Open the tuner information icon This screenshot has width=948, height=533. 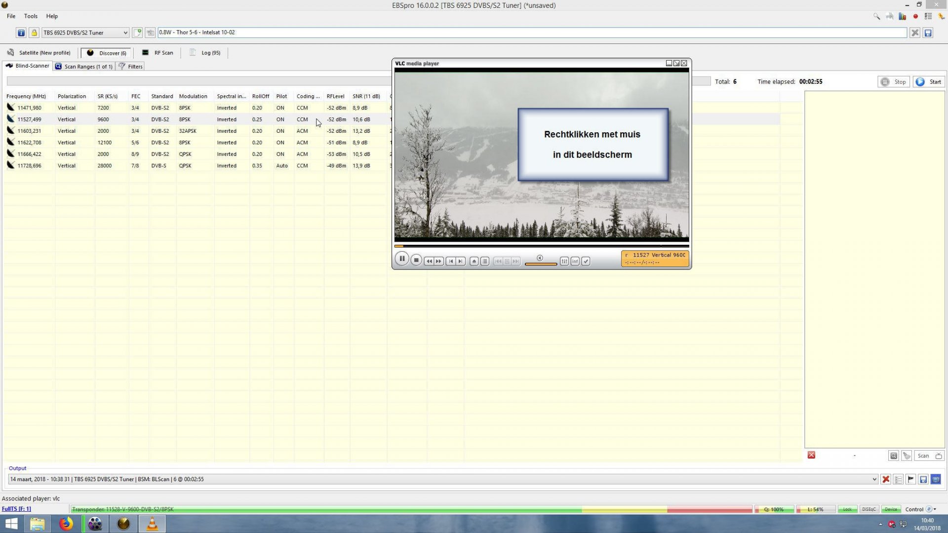click(x=21, y=33)
